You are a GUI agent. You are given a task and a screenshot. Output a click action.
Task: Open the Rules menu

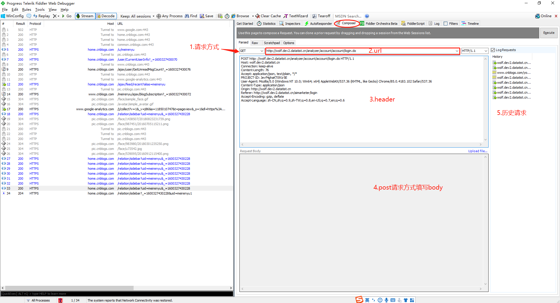[x=27, y=10]
